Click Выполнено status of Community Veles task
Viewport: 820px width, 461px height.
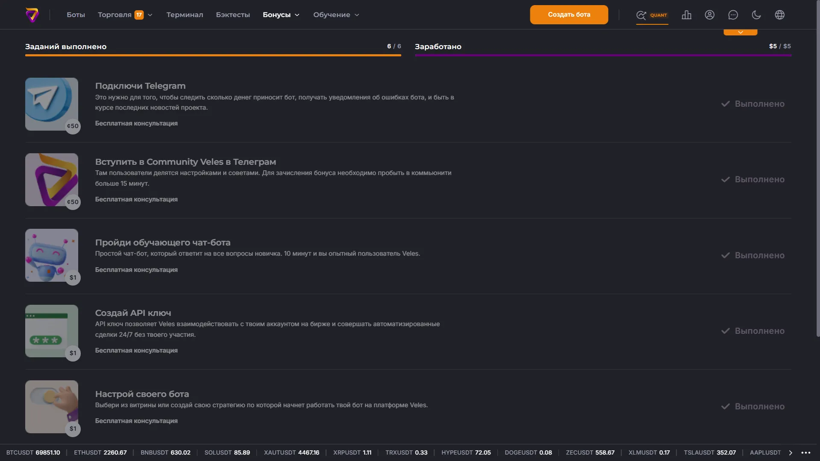(x=753, y=179)
